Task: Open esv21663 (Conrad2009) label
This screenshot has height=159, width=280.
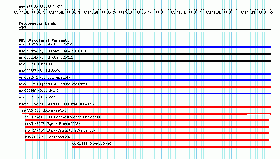Action: point(92,144)
